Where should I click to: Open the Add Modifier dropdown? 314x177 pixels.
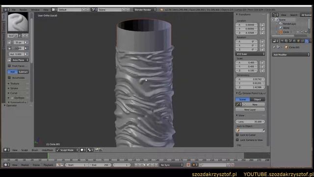click(x=291, y=55)
